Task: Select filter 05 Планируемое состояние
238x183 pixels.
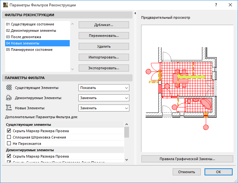Action: click(29, 50)
